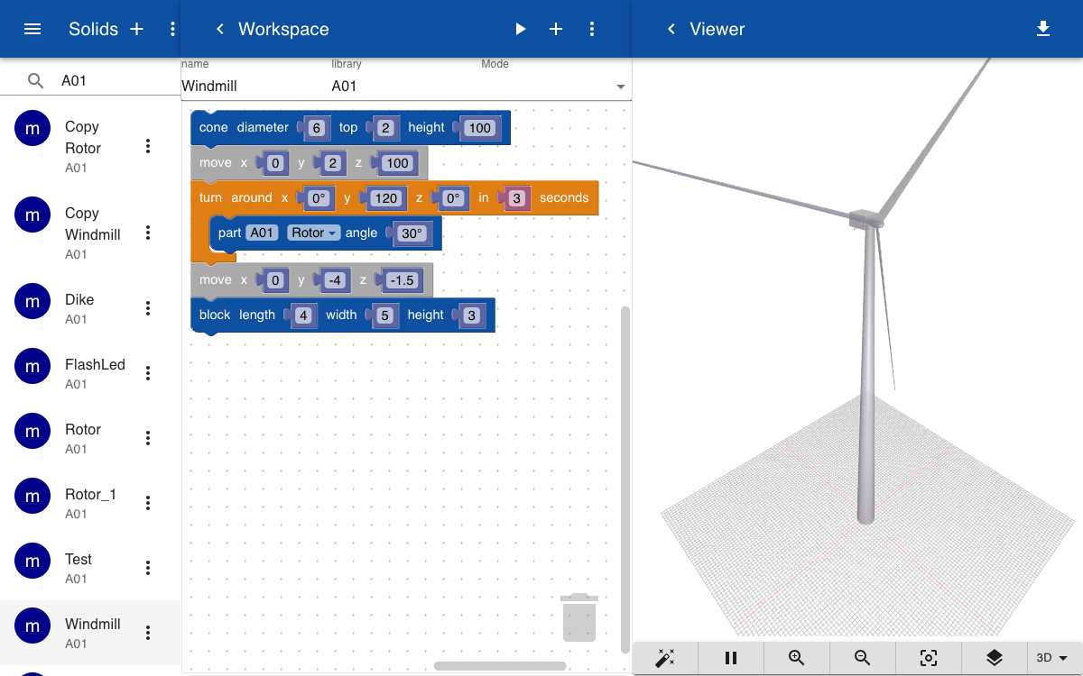This screenshot has height=676, width=1083.
Task: Add a new solid with plus icon
Action: pos(137,29)
